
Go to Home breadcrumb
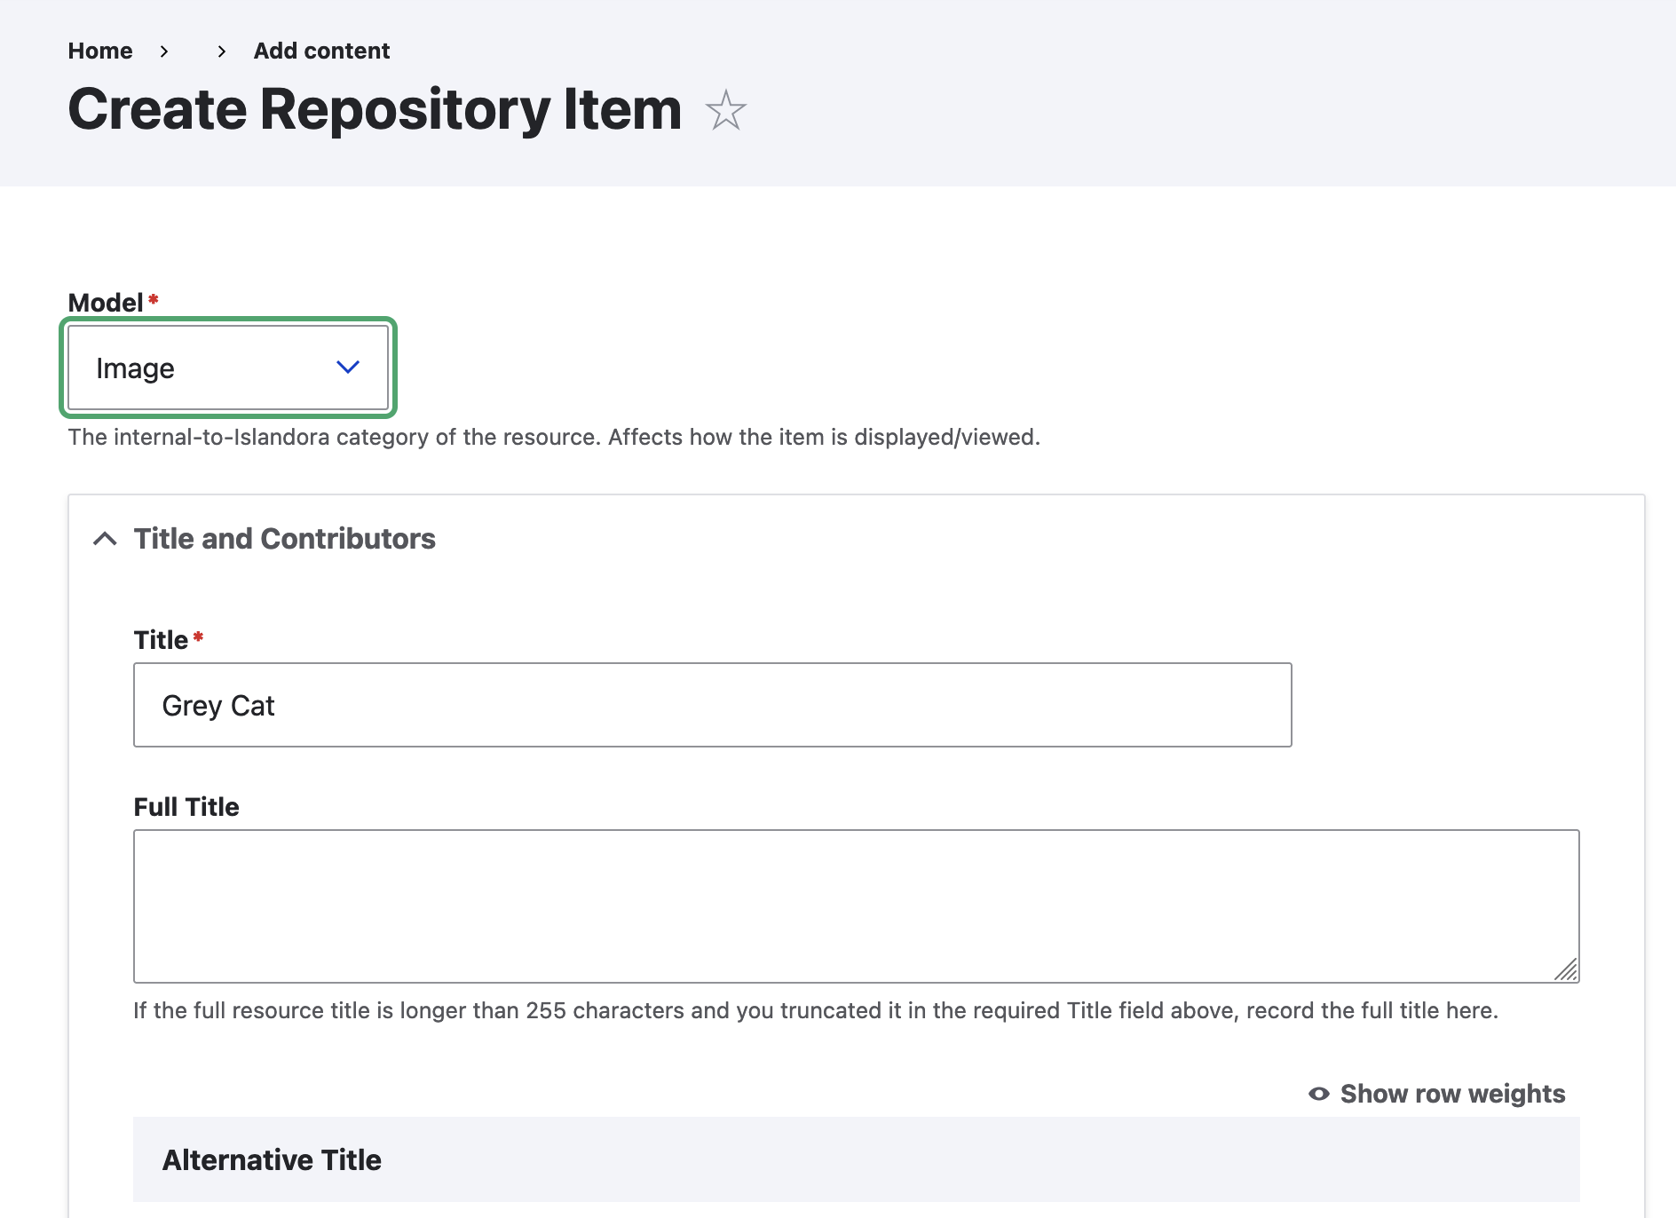point(100,51)
